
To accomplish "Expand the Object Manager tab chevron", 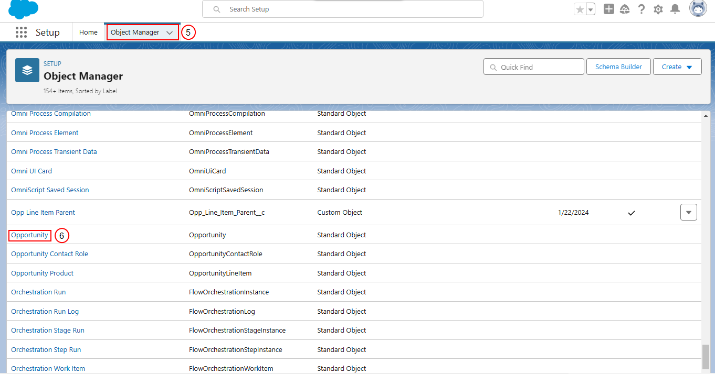I will [x=170, y=32].
